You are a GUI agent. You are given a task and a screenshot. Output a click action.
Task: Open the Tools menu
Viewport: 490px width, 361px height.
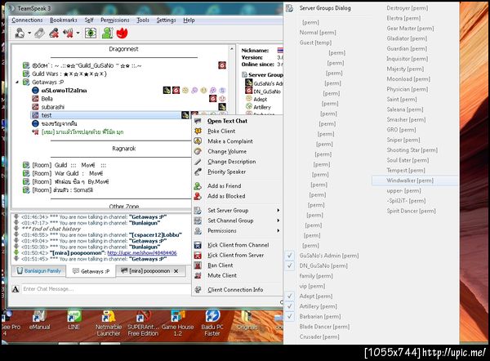tap(143, 20)
